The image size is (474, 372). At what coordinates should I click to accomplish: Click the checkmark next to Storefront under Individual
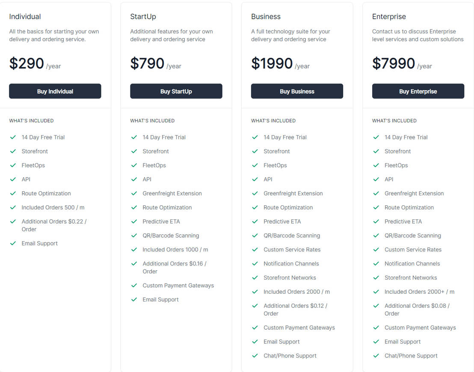point(13,151)
